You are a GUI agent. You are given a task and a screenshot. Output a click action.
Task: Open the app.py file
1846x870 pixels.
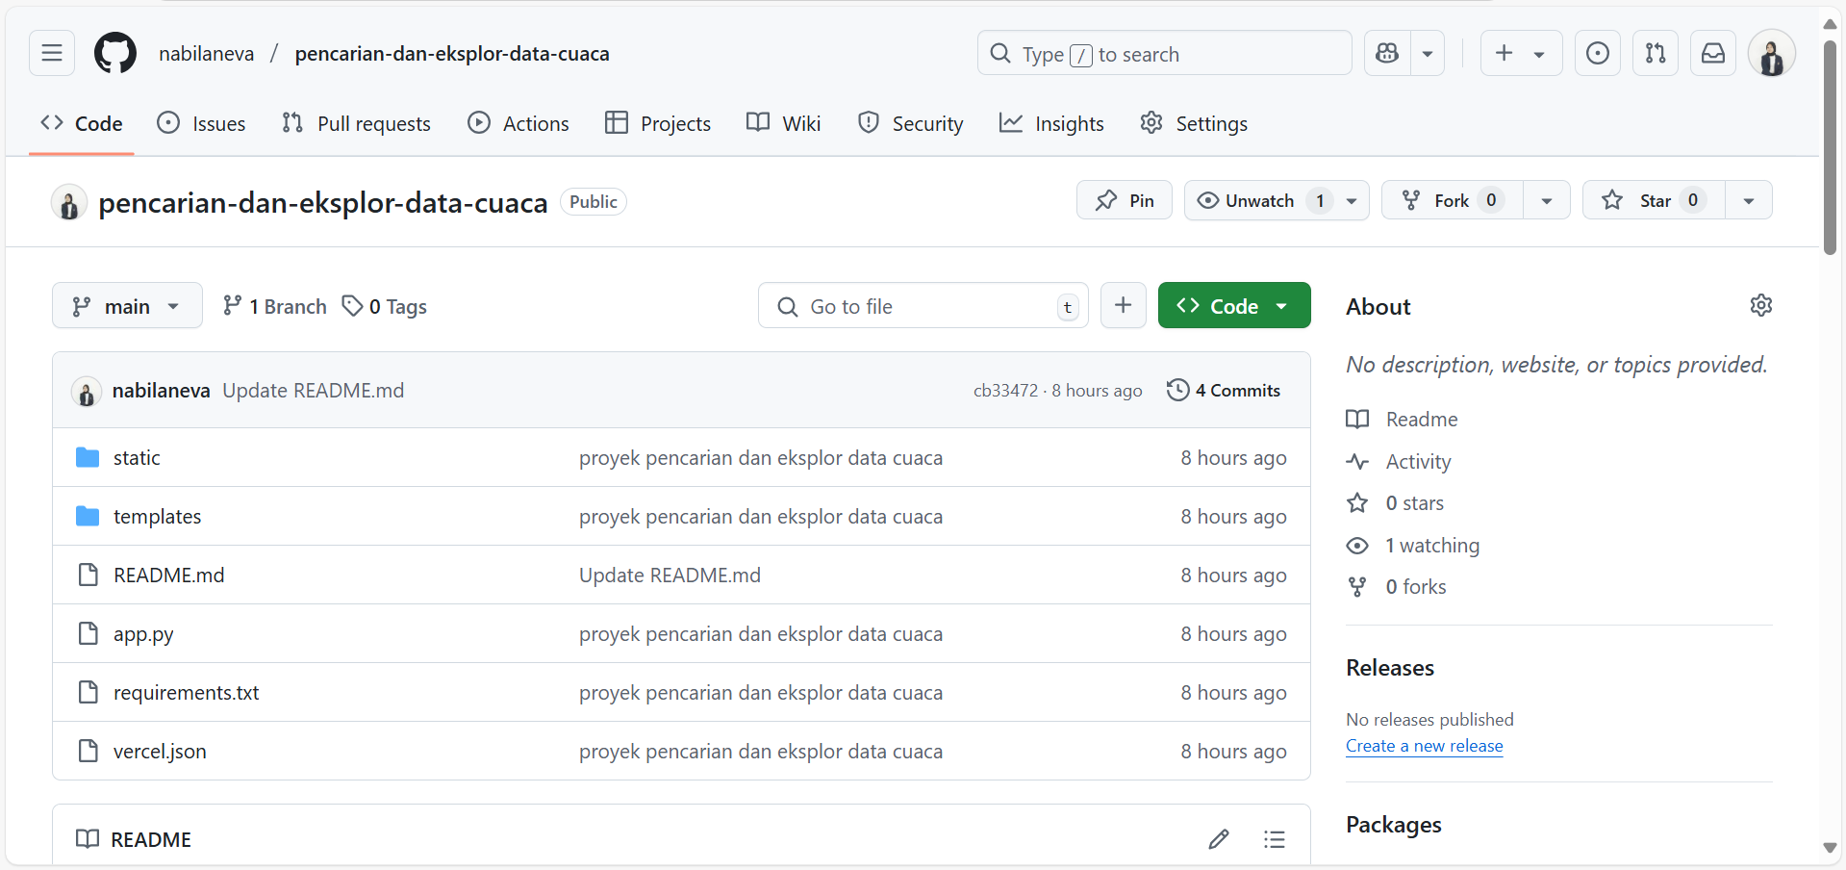point(143,633)
